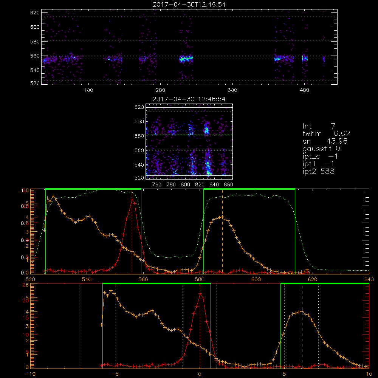Click the dashed orange vertical marker in the bottom plot
This screenshot has height=378, width=378.
(302, 326)
